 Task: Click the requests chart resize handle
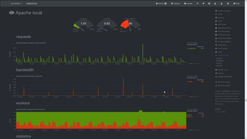203,63
